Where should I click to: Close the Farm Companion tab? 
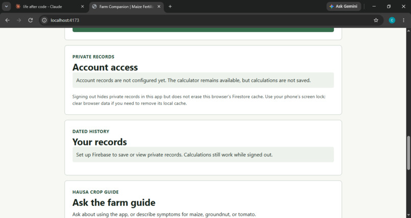(159, 7)
